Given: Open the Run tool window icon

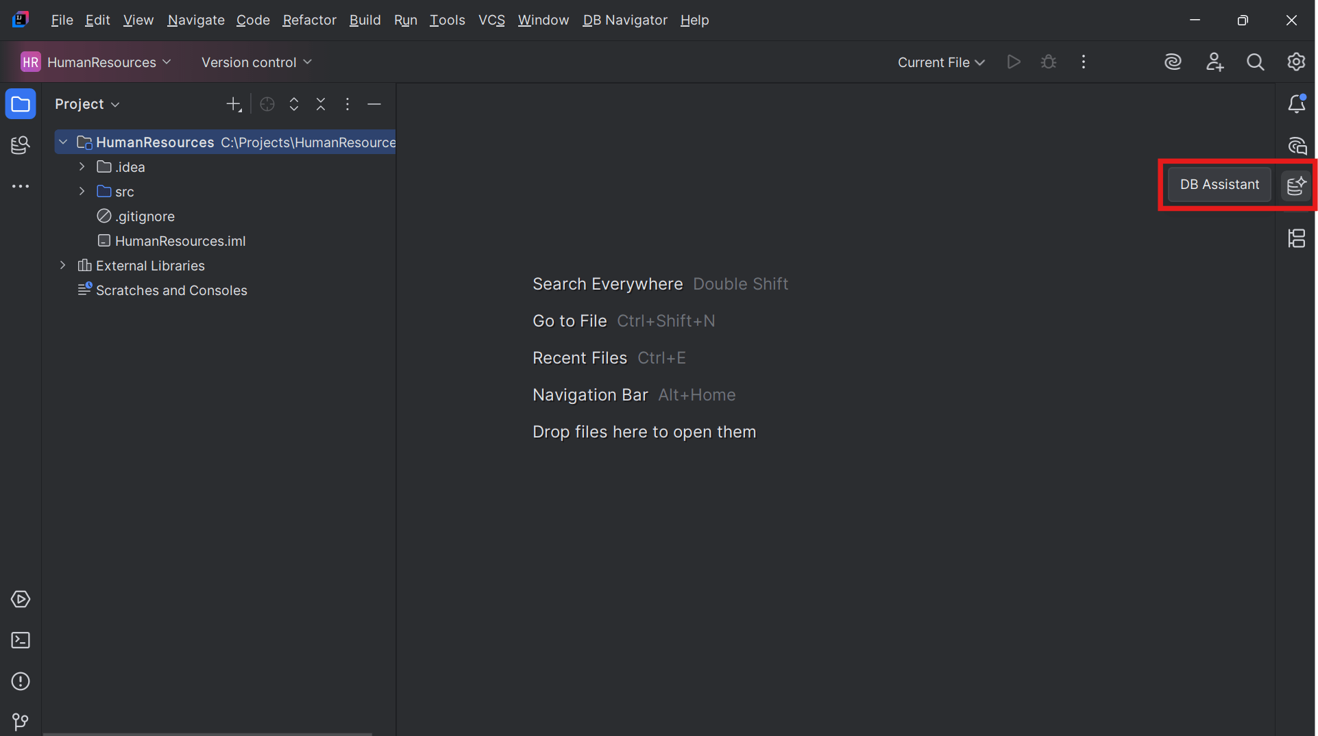Looking at the screenshot, I should [21, 599].
